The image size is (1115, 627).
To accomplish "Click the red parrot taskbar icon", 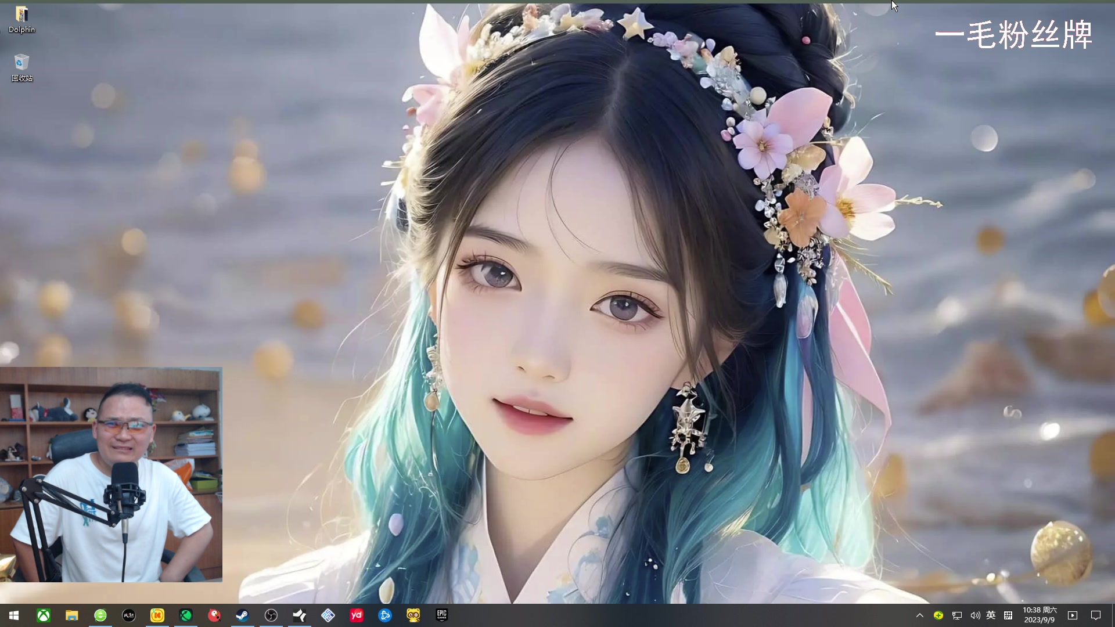I will [214, 615].
